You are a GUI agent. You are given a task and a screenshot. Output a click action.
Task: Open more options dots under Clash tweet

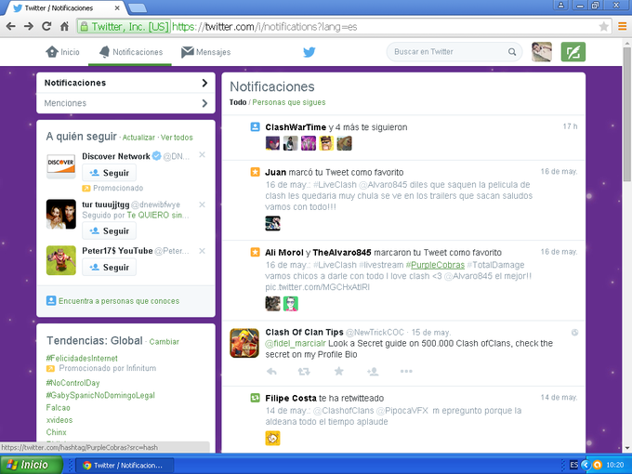pos(406,371)
